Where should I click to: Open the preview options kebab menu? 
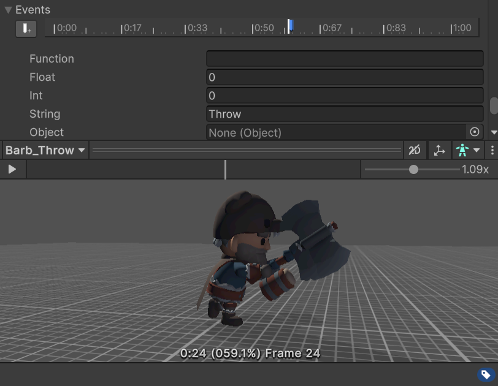pyautogui.click(x=492, y=150)
